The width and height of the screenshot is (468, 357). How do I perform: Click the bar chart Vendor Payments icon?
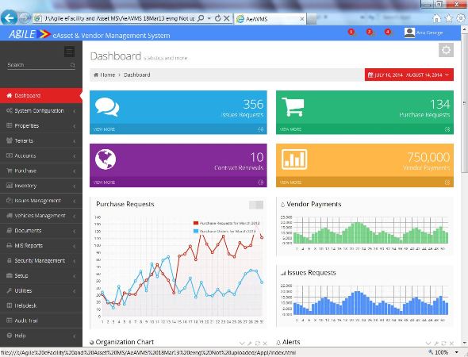pyautogui.click(x=294, y=159)
